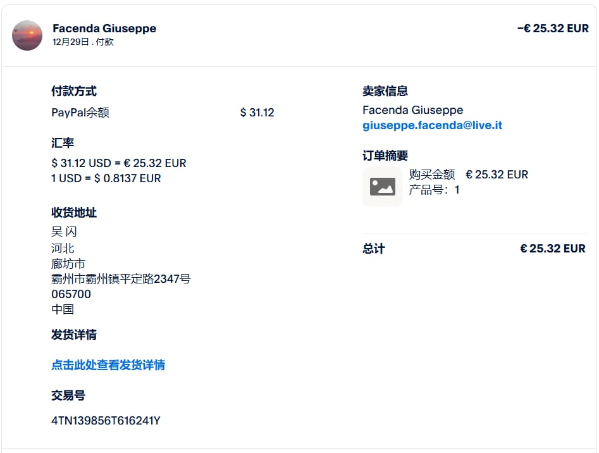This screenshot has height=453, width=599.
Task: Click the 收货地址 section heading
Action: 74,213
